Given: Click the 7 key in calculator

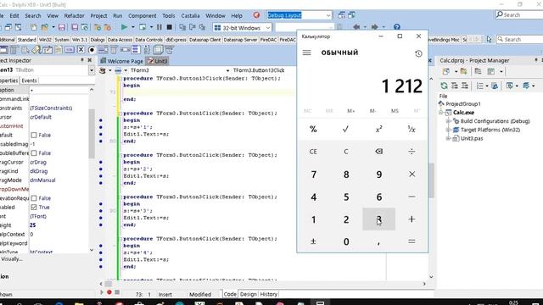Looking at the screenshot, I should pyautogui.click(x=313, y=174).
